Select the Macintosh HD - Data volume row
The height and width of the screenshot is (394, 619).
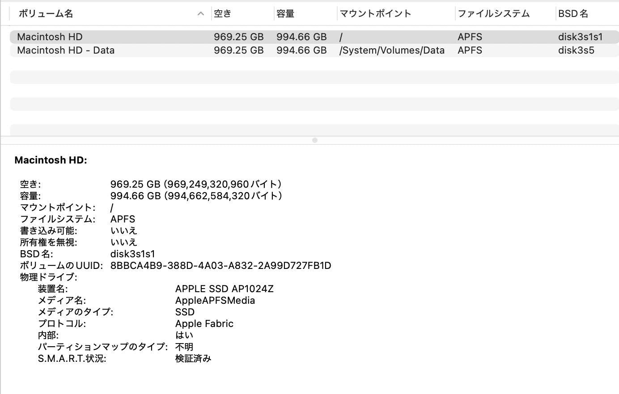(x=65, y=50)
